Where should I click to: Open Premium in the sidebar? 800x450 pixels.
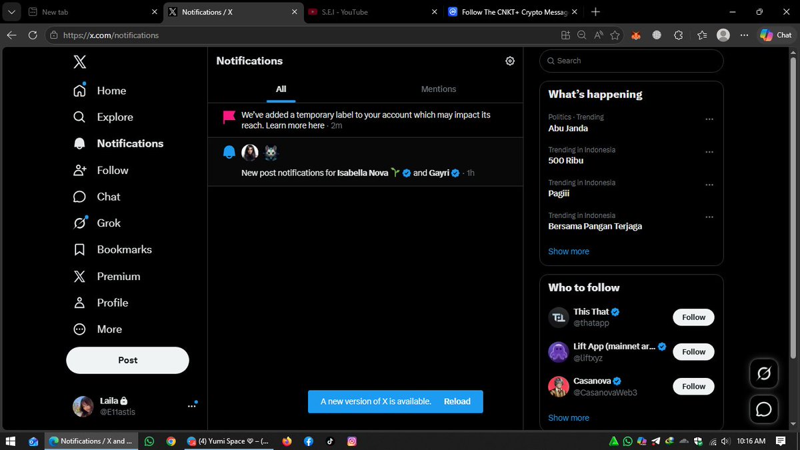tap(107, 276)
